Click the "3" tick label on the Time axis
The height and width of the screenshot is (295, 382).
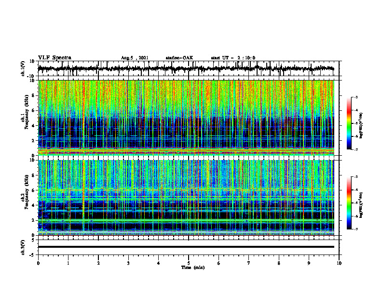coord(128,263)
